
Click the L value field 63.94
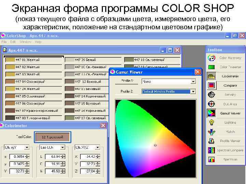(x=53, y=156)
